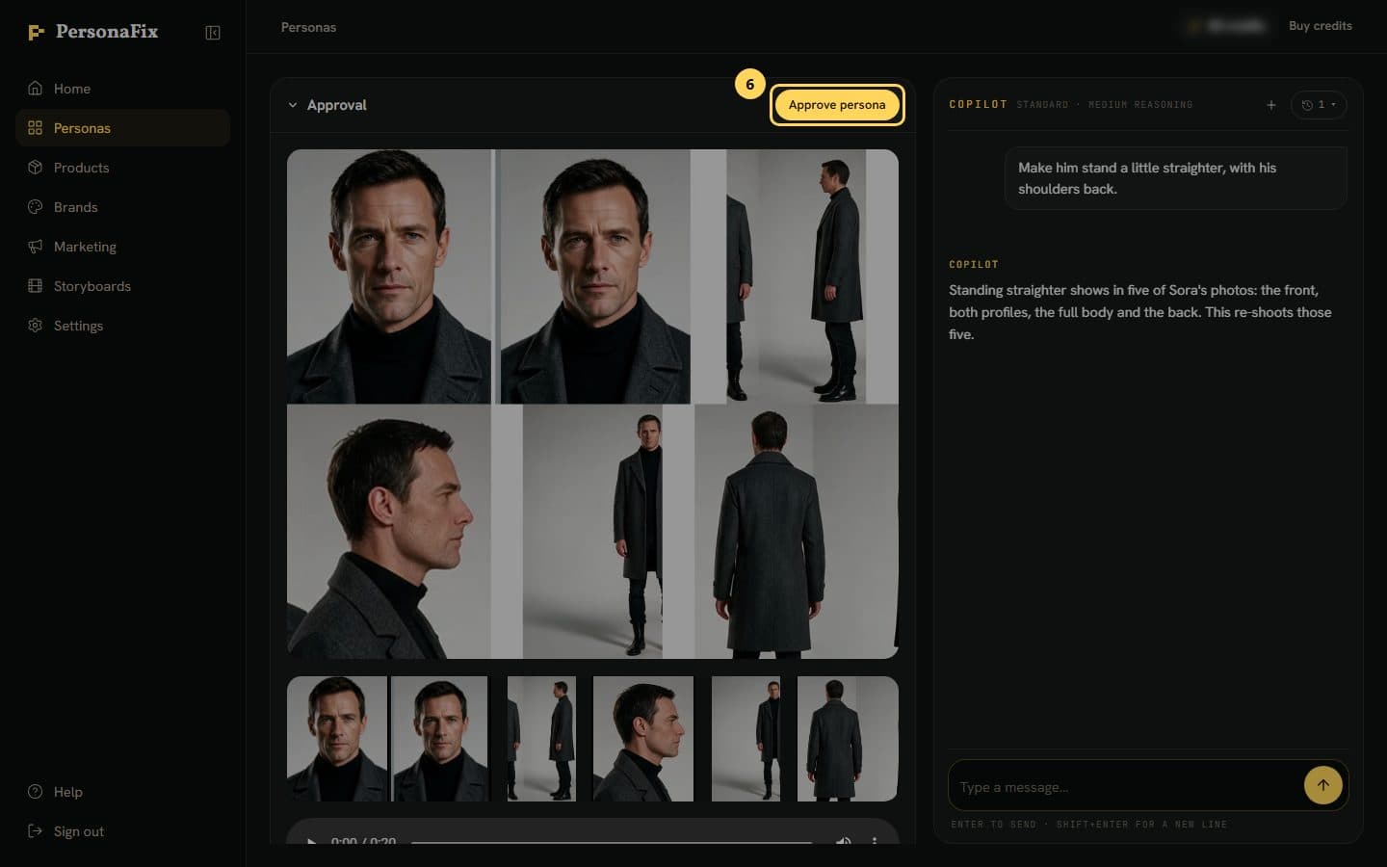
Task: Click the Personas grid icon
Action: click(x=36, y=128)
